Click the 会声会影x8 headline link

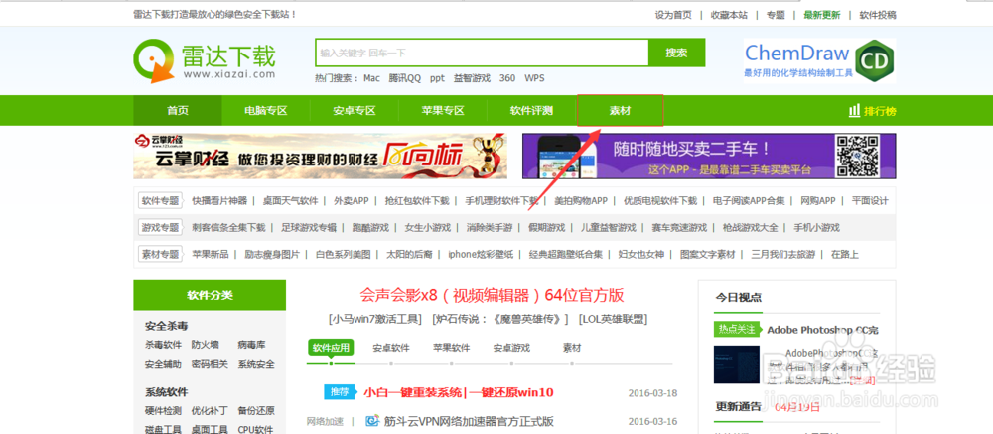tap(493, 295)
